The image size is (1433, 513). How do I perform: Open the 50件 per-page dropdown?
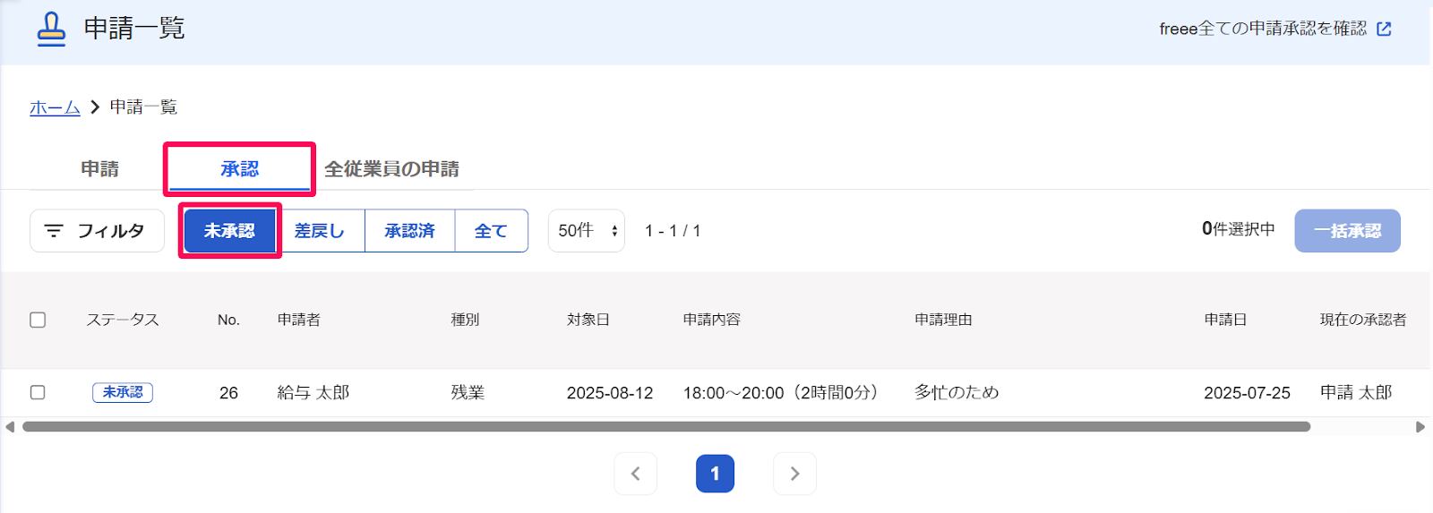tap(587, 231)
